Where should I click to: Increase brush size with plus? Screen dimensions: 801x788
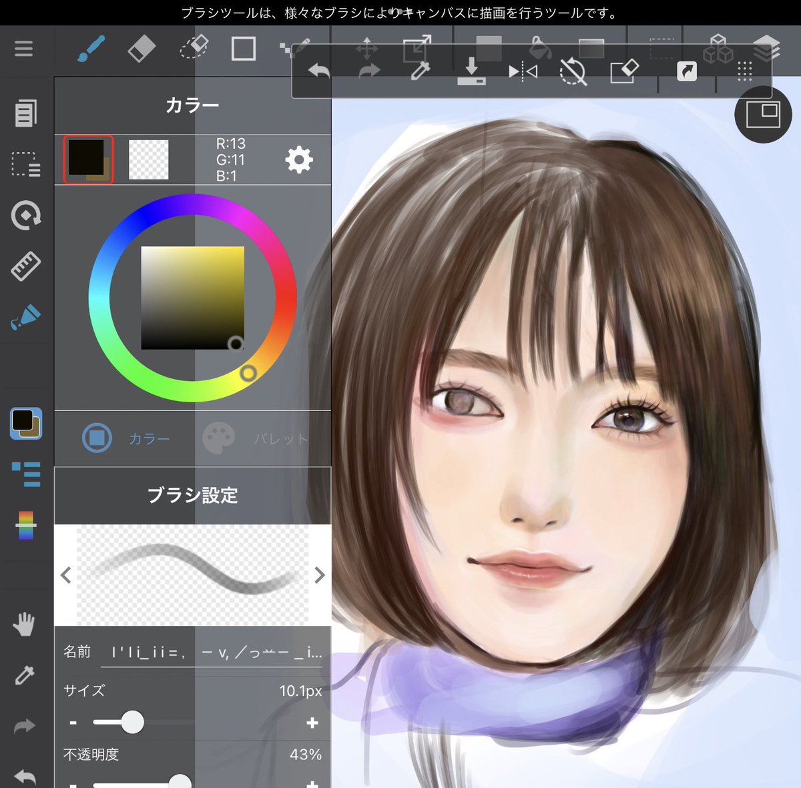point(312,723)
